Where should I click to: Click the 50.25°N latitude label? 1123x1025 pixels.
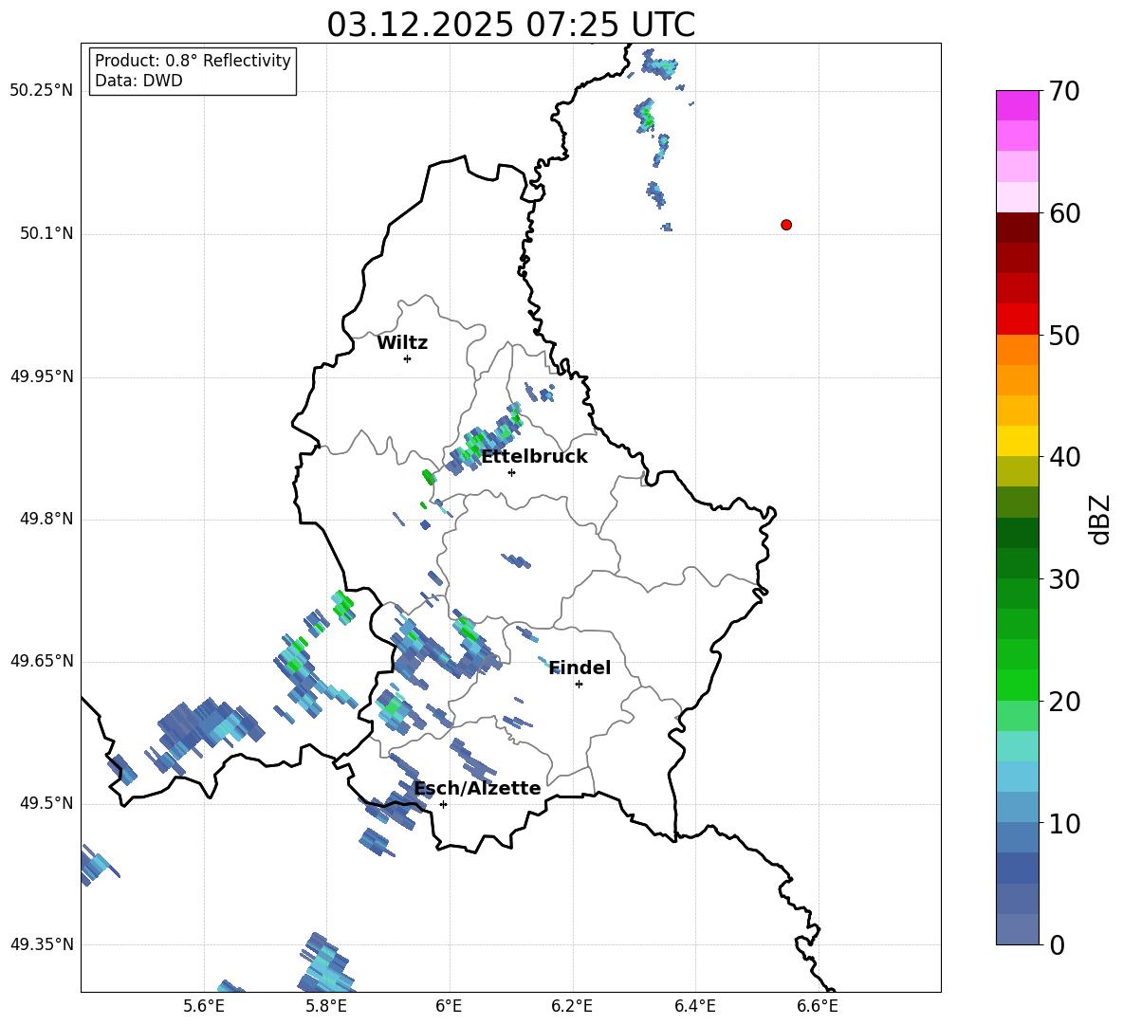(42, 91)
